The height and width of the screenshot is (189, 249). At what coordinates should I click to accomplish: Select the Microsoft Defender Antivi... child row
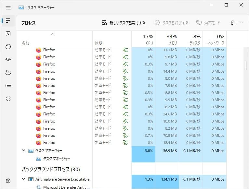[x=122, y=187]
